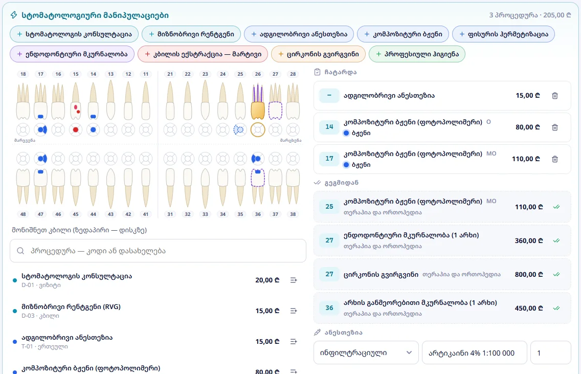Add მიზნობრივი რენტგენი quick procedure
Image resolution: width=581 pixels, height=374 pixels.
[x=191, y=34]
